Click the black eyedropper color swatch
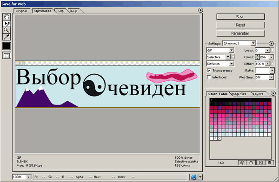 tap(7, 46)
